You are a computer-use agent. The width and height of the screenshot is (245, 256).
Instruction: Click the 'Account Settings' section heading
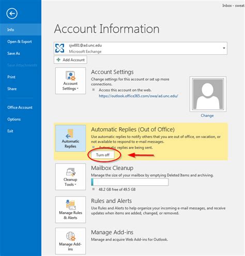coord(112,72)
